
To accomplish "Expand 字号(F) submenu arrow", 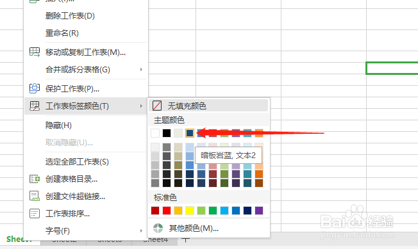I will coord(141,230).
